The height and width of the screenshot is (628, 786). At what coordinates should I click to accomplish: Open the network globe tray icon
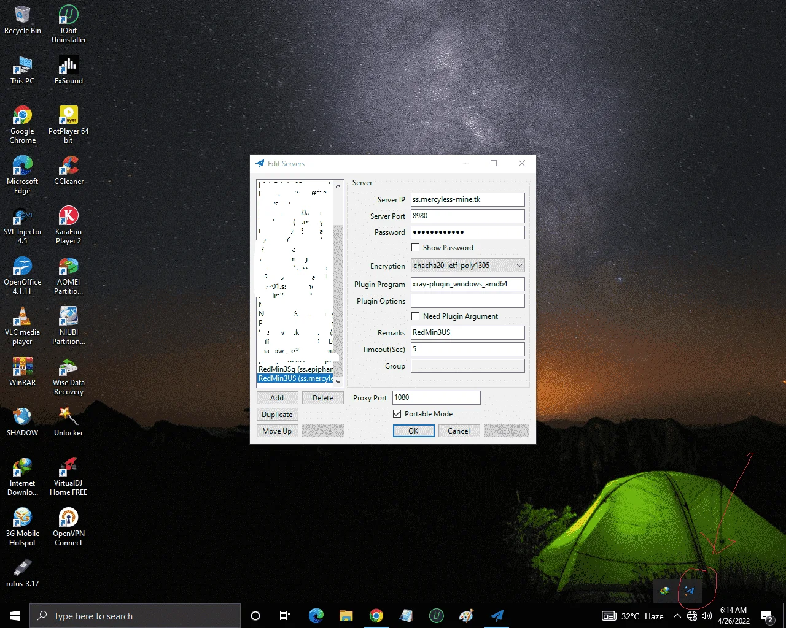pos(692,616)
